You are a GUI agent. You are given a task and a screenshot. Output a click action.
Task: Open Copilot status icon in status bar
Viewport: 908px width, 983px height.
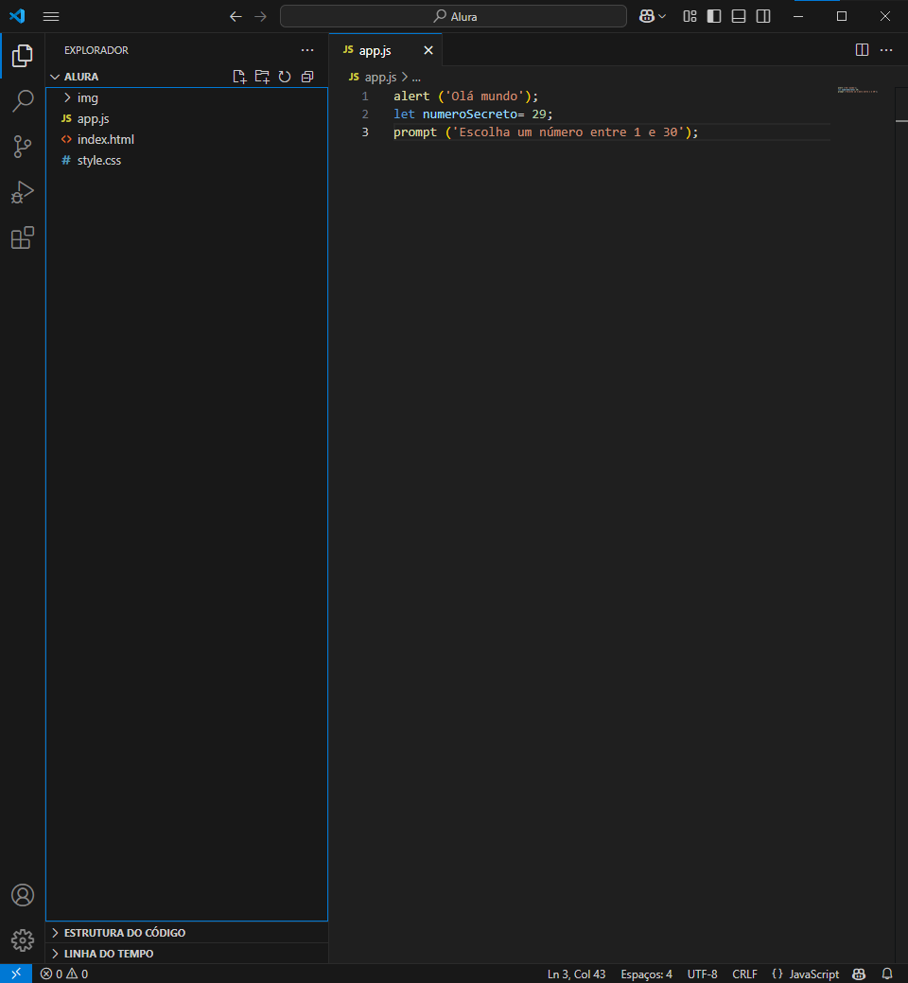pyautogui.click(x=859, y=974)
